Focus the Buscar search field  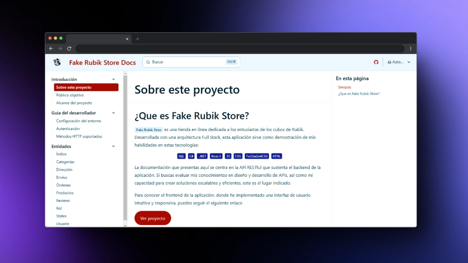pyautogui.click(x=191, y=62)
